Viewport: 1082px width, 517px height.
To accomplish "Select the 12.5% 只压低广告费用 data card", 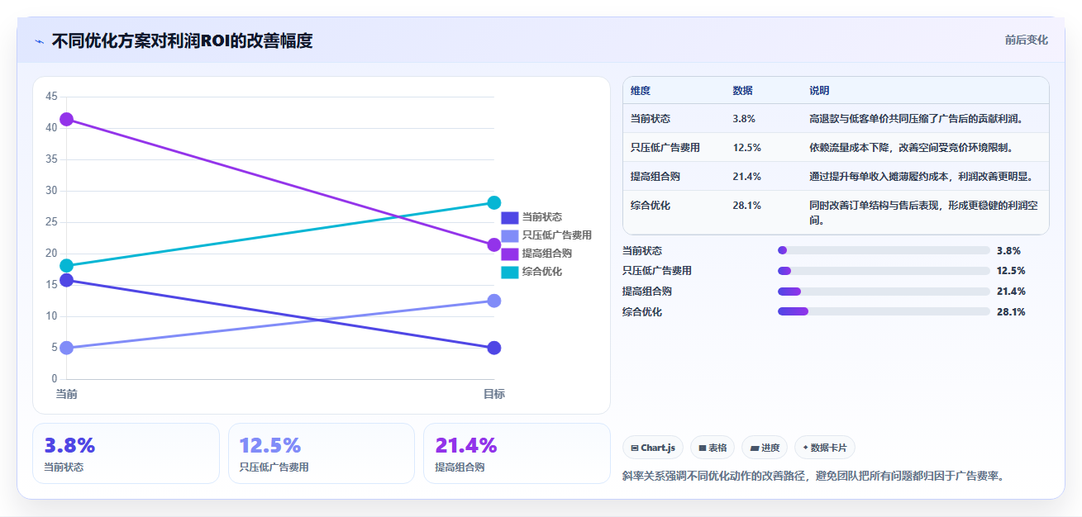I will [322, 453].
